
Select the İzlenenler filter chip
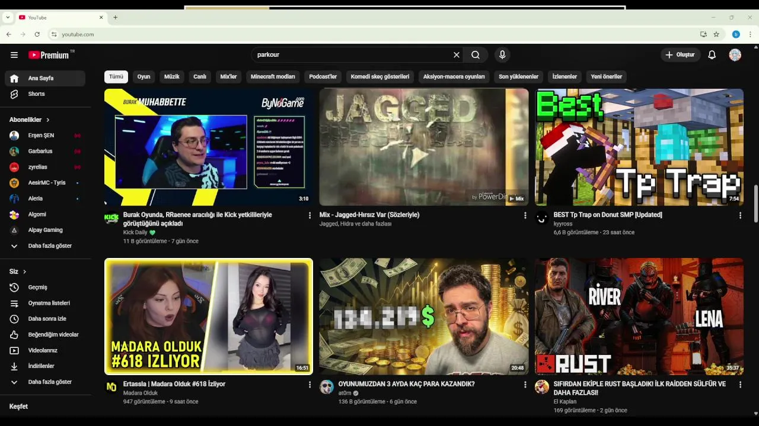point(565,77)
